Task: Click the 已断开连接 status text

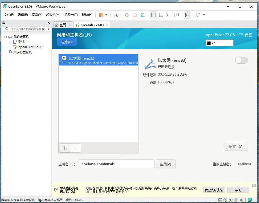Action: pos(166,67)
